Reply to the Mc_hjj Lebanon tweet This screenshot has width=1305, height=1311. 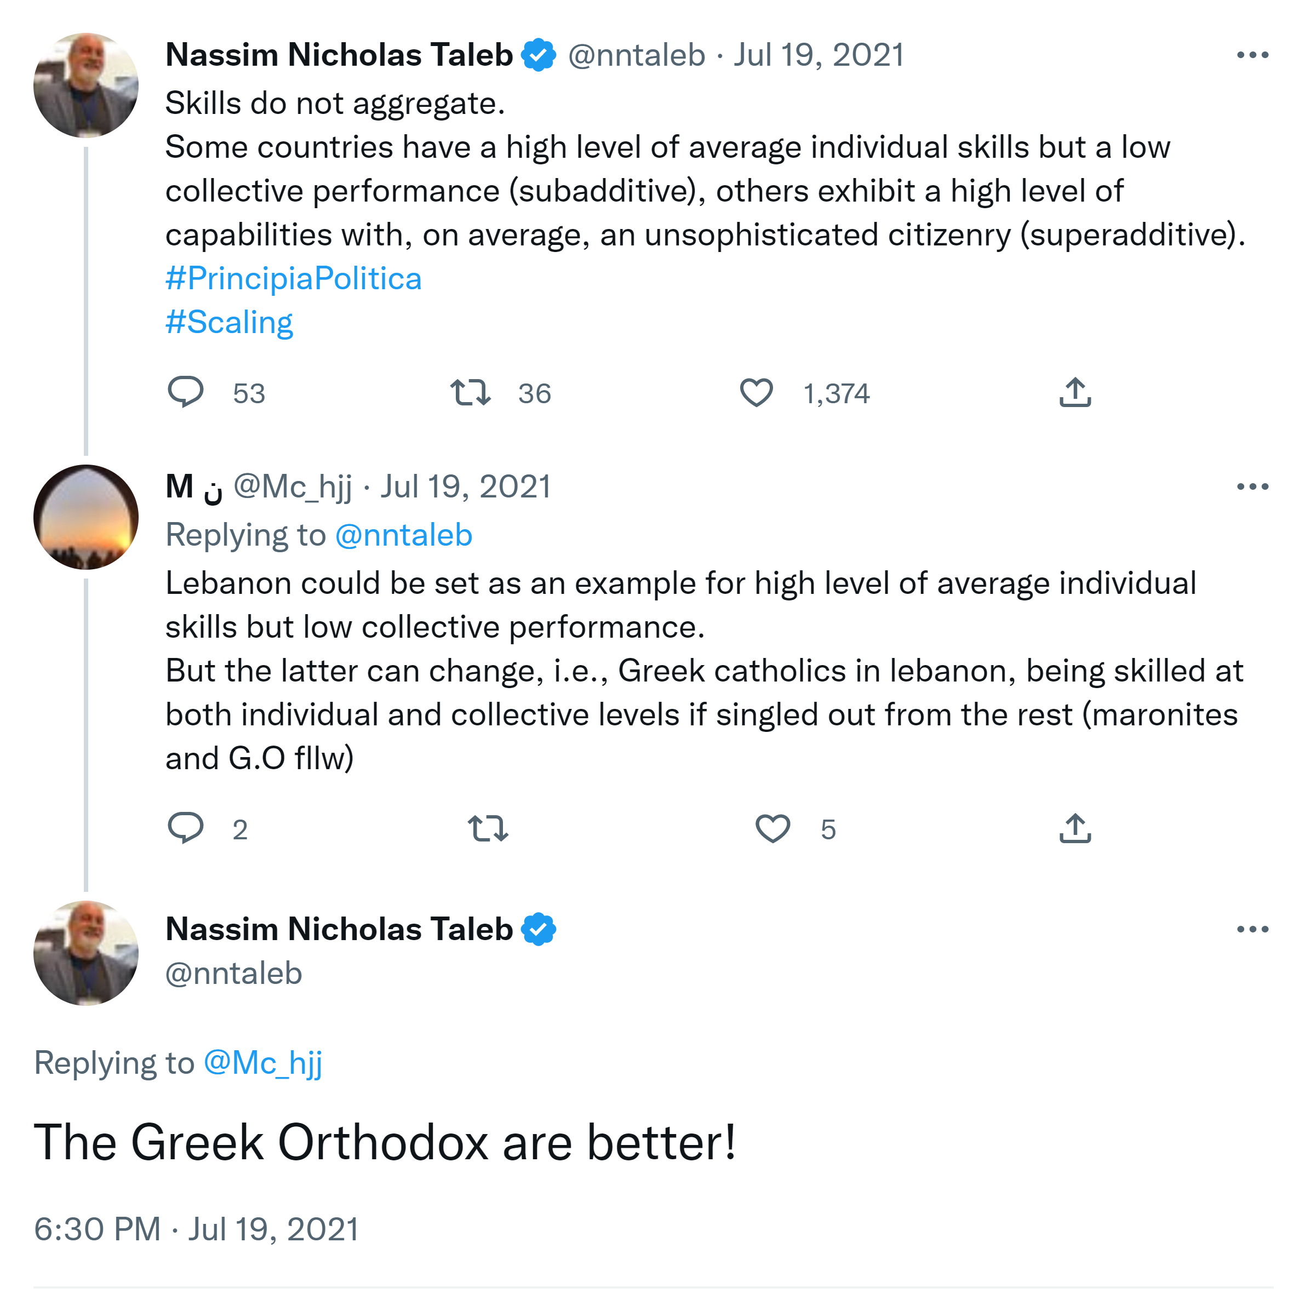click(185, 828)
